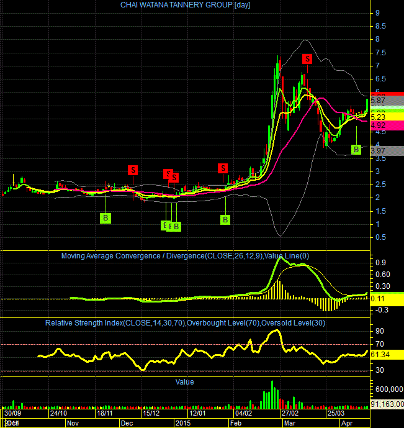This screenshot has height=428, width=404.
Task: Click the 30/09 date label
Action: (x=12, y=413)
